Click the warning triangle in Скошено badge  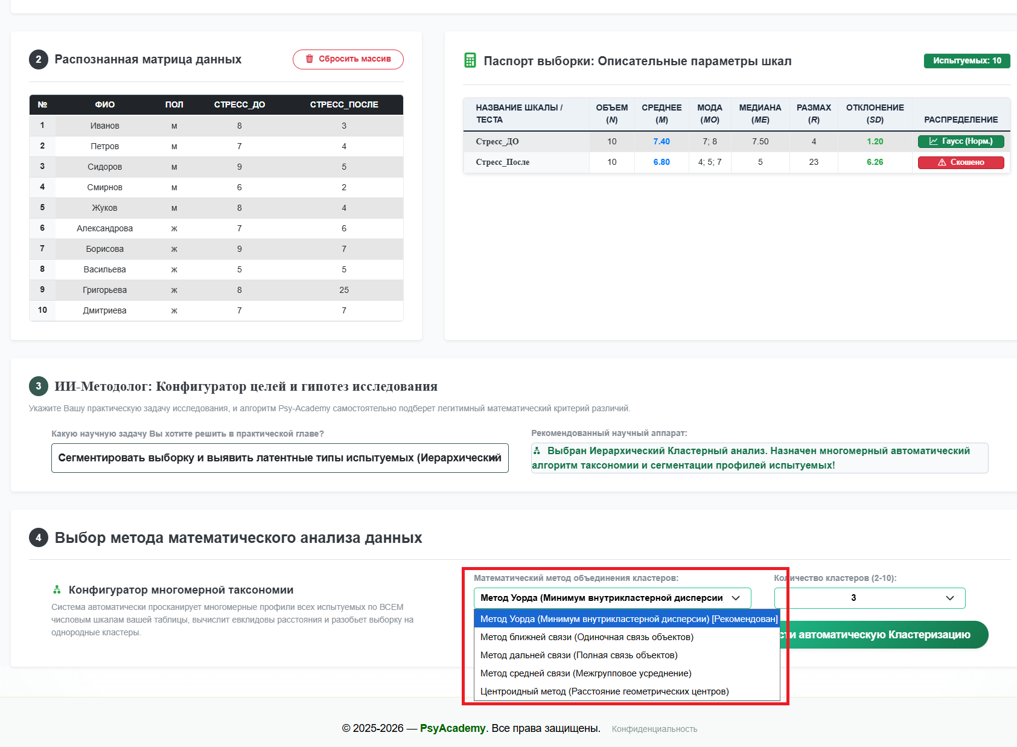[942, 162]
